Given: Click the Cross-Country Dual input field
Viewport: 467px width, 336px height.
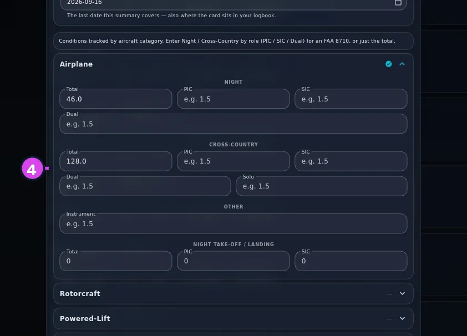Looking at the screenshot, I should click(x=145, y=186).
